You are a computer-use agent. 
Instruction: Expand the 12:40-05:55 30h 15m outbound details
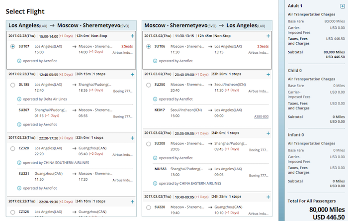pos(132,74)
